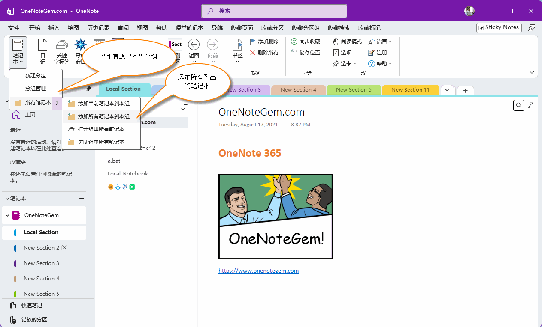Click 储存位置 in ribbon
Screen dimensions: 542x327
pos(306,53)
